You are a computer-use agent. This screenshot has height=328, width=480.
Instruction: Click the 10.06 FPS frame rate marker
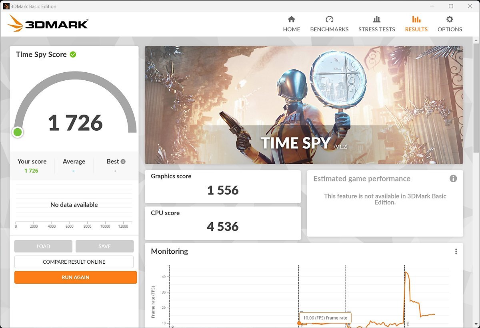pyautogui.click(x=299, y=323)
